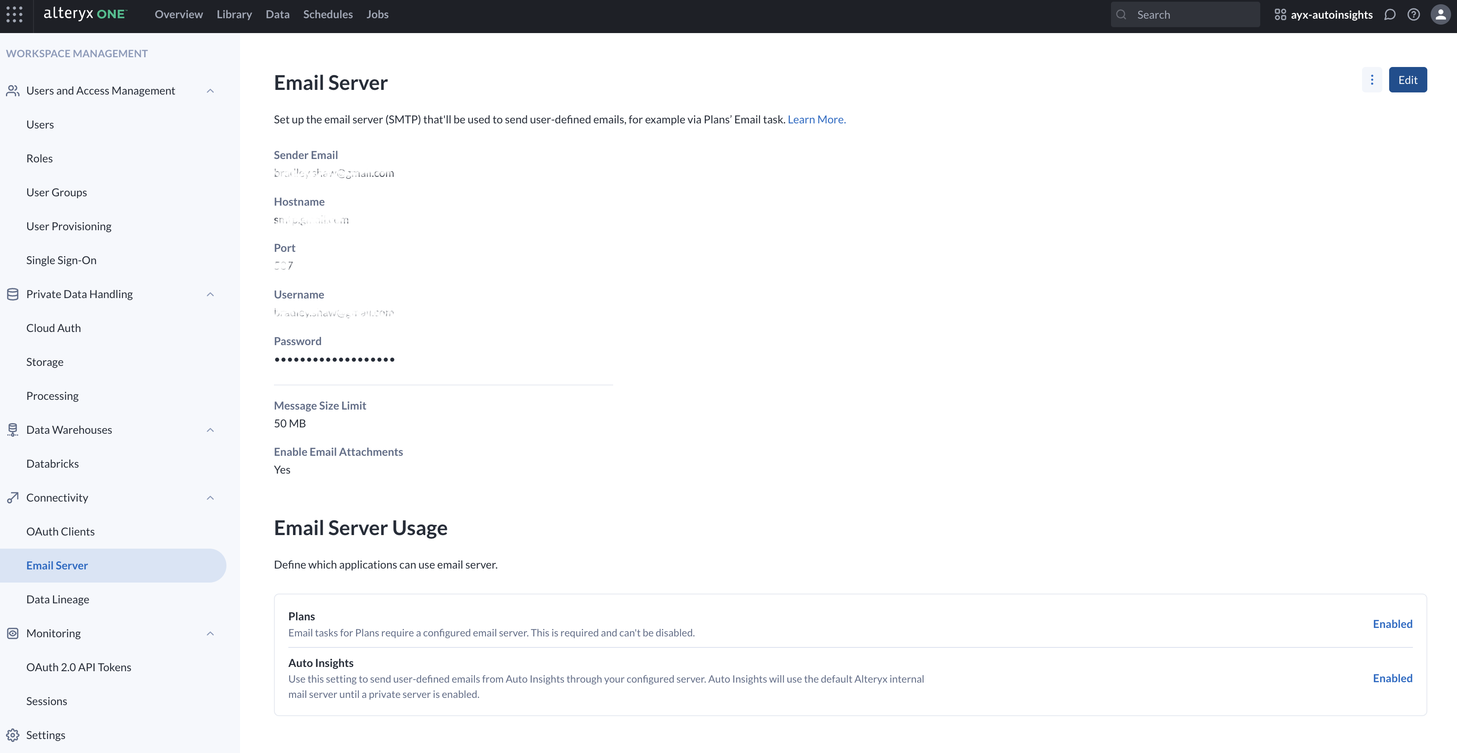Switch to the Schedules tab

coord(327,14)
